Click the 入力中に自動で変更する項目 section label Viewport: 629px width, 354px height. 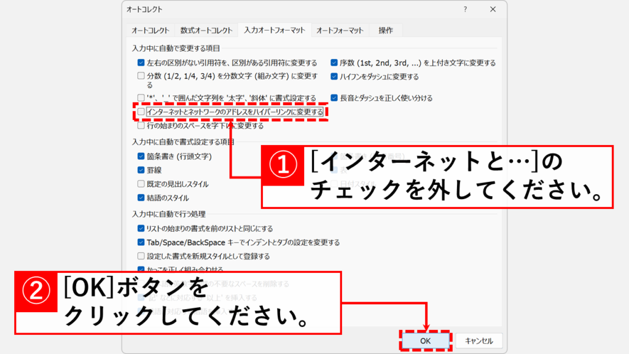[176, 48]
